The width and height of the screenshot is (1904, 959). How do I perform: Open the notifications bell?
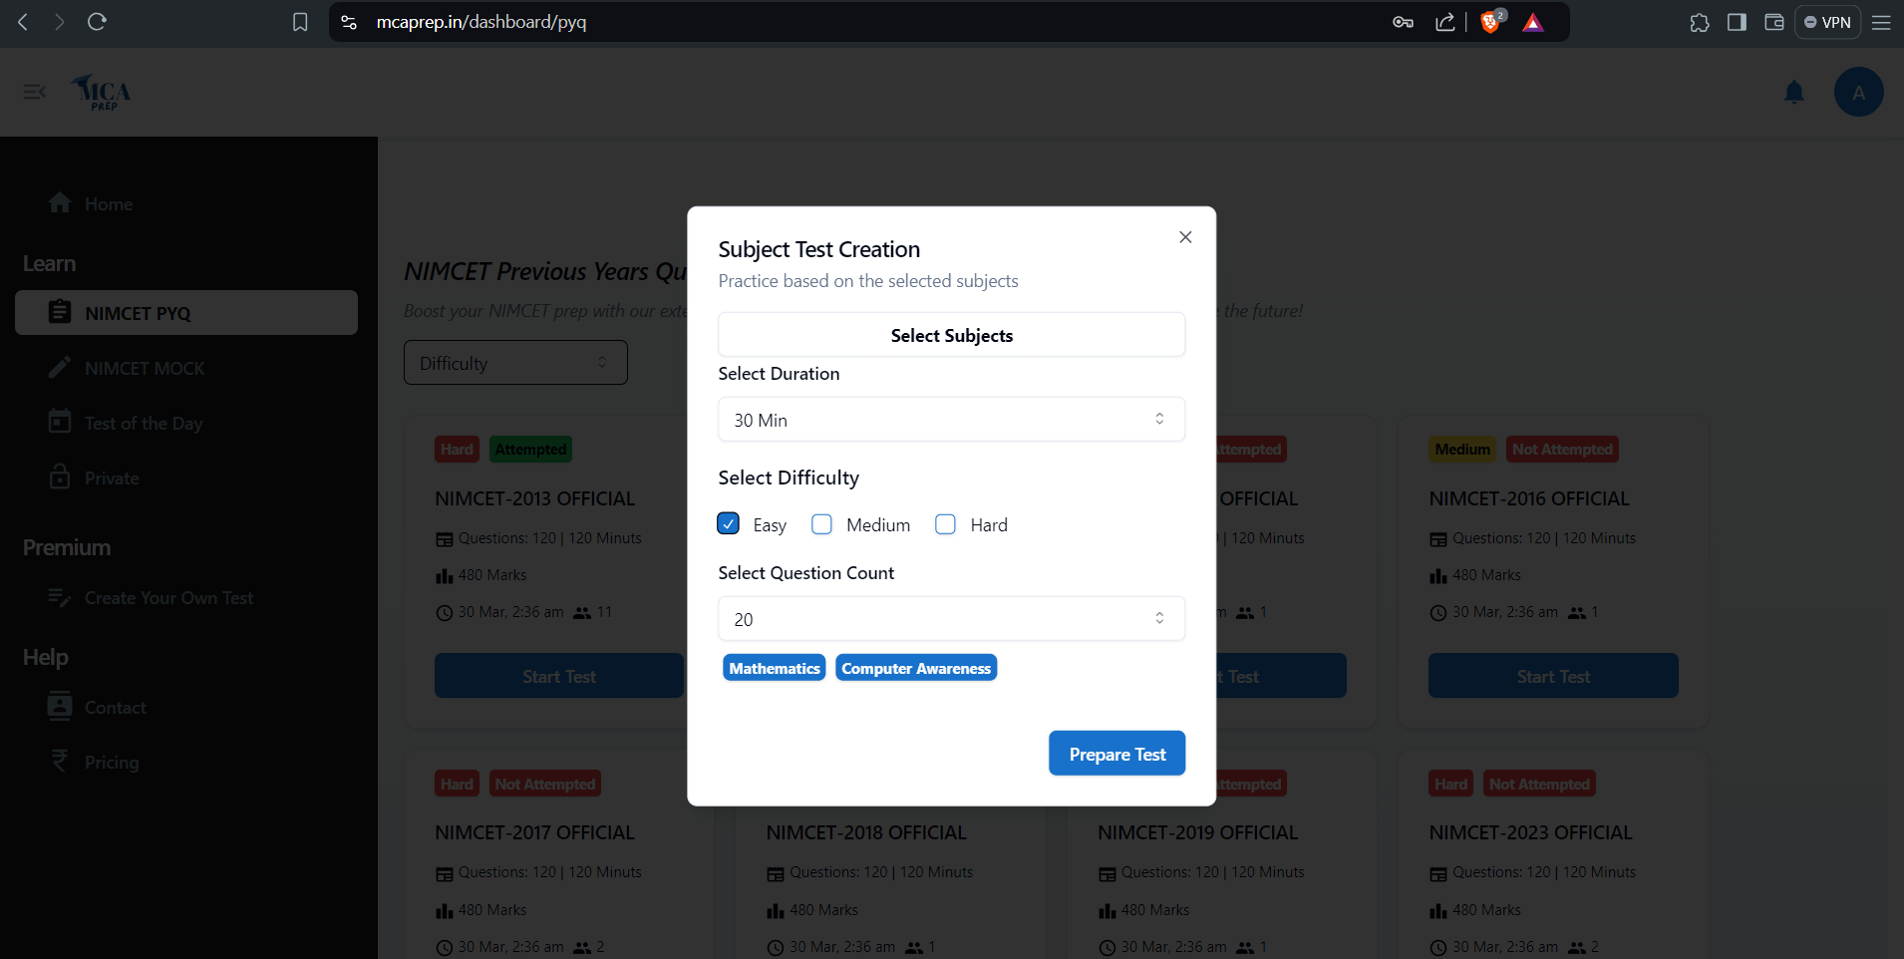point(1794,93)
